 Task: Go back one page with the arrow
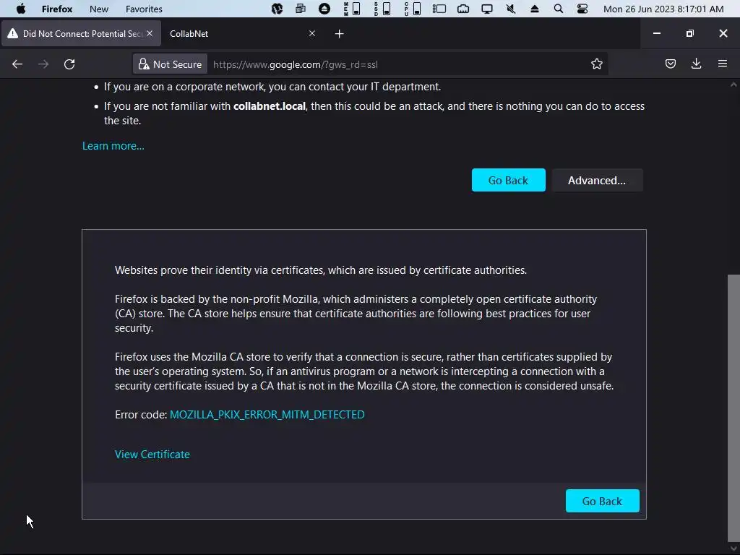pos(17,64)
